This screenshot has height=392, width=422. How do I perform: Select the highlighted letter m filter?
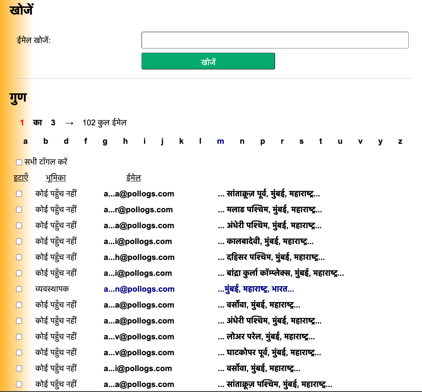point(220,141)
